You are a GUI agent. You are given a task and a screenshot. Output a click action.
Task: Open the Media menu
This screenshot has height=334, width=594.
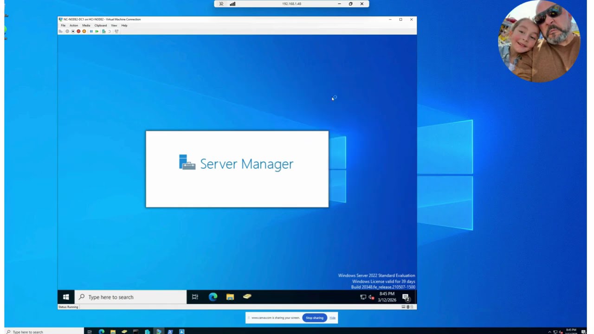[x=86, y=26]
